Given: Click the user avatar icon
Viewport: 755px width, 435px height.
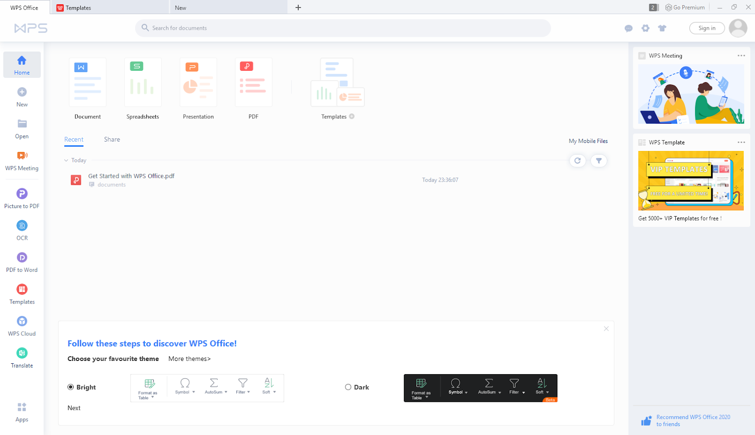Looking at the screenshot, I should (x=738, y=28).
